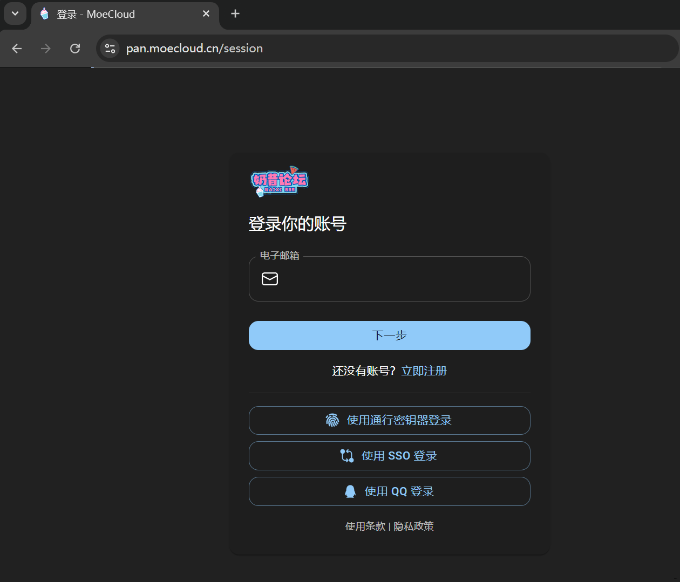The width and height of the screenshot is (680, 582).
Task: Choose 使用 SSO 登录 option
Action: click(390, 456)
